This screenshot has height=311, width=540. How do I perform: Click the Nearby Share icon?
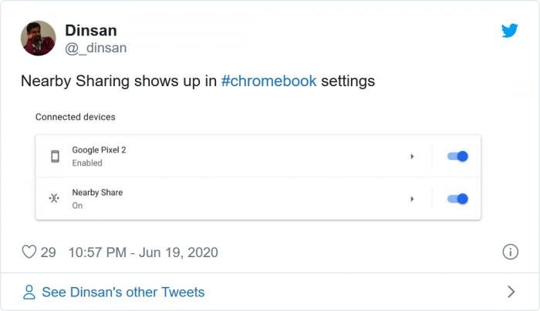[x=55, y=199]
